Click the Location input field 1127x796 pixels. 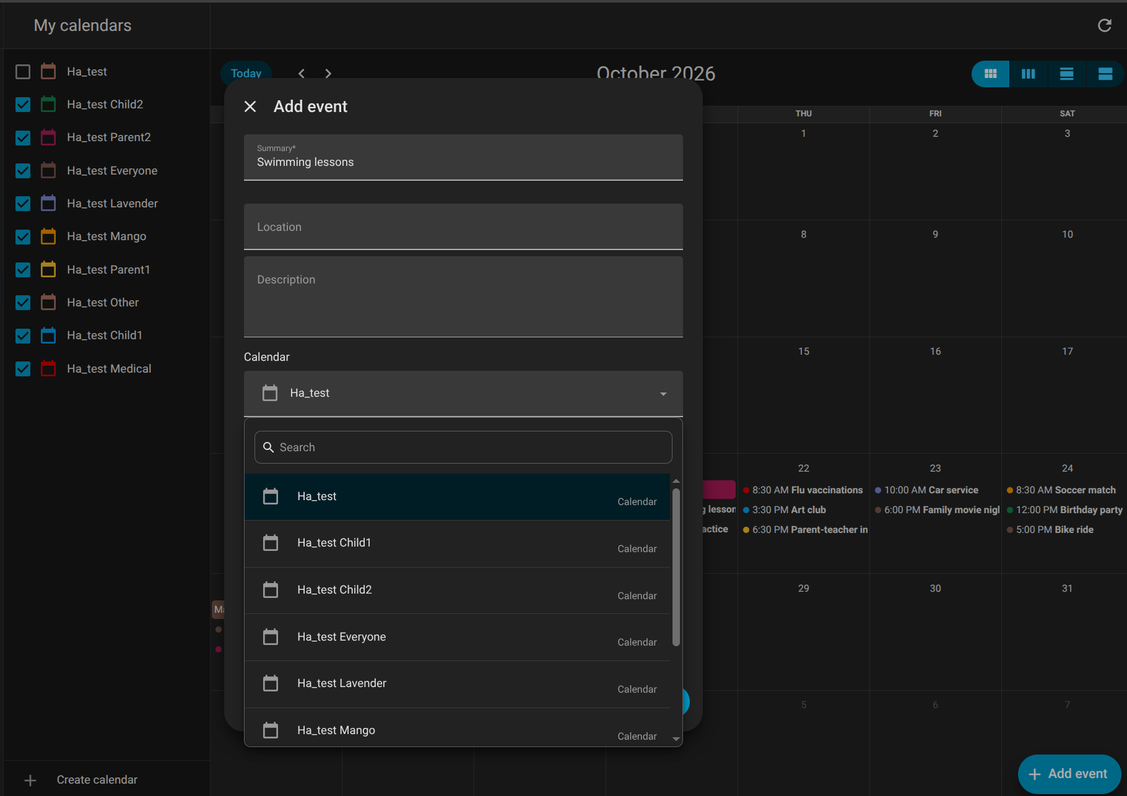pyautogui.click(x=463, y=227)
